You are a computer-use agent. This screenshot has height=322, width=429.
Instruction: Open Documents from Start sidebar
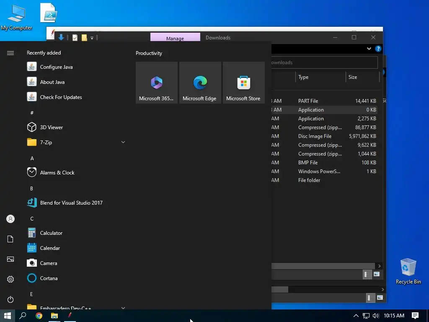[x=10, y=239]
